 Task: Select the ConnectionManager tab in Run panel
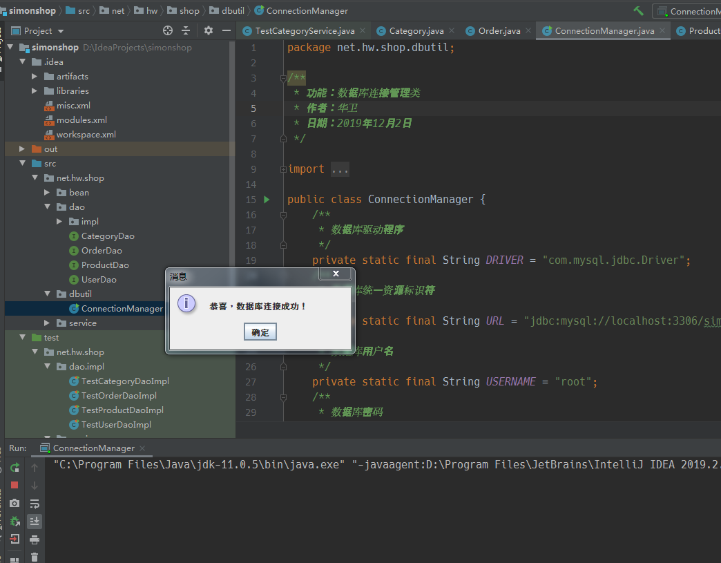tap(93, 448)
